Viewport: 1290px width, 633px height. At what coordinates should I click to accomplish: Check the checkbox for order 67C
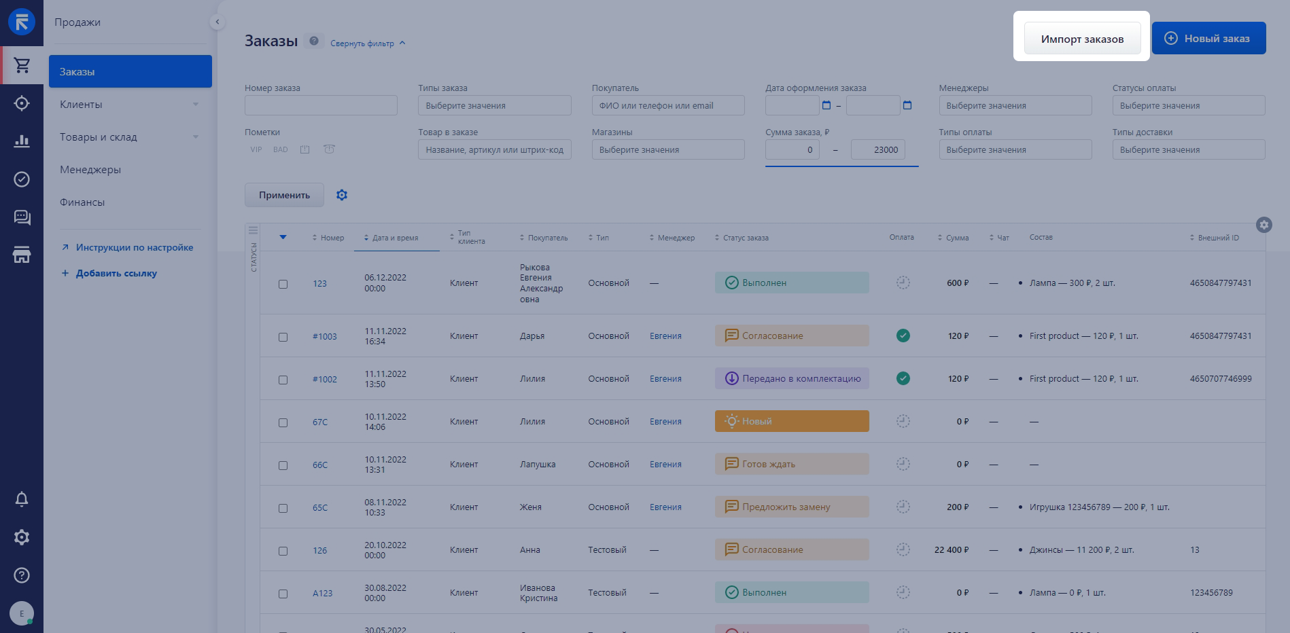pyautogui.click(x=283, y=422)
